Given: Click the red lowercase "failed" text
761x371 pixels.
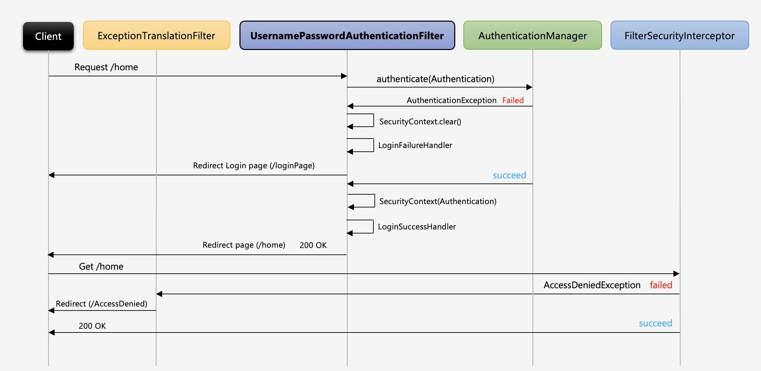Looking at the screenshot, I should [661, 285].
